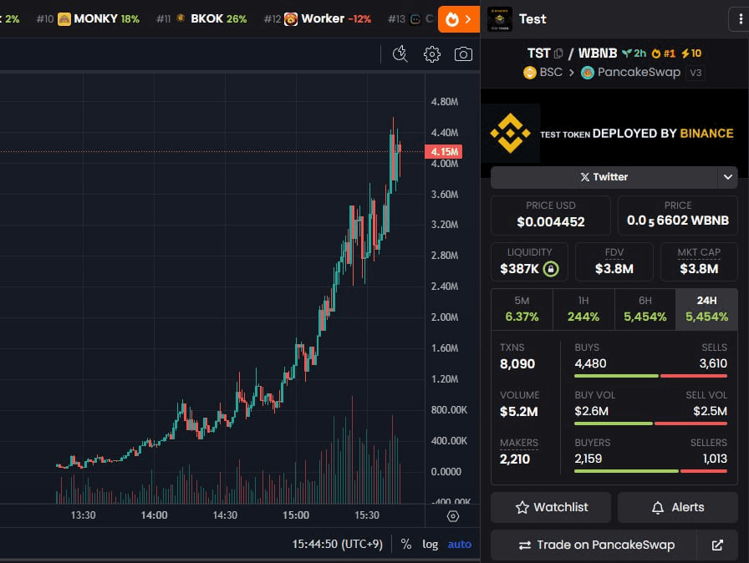
Task: Click the 2.00M price axis label
Action: (444, 317)
